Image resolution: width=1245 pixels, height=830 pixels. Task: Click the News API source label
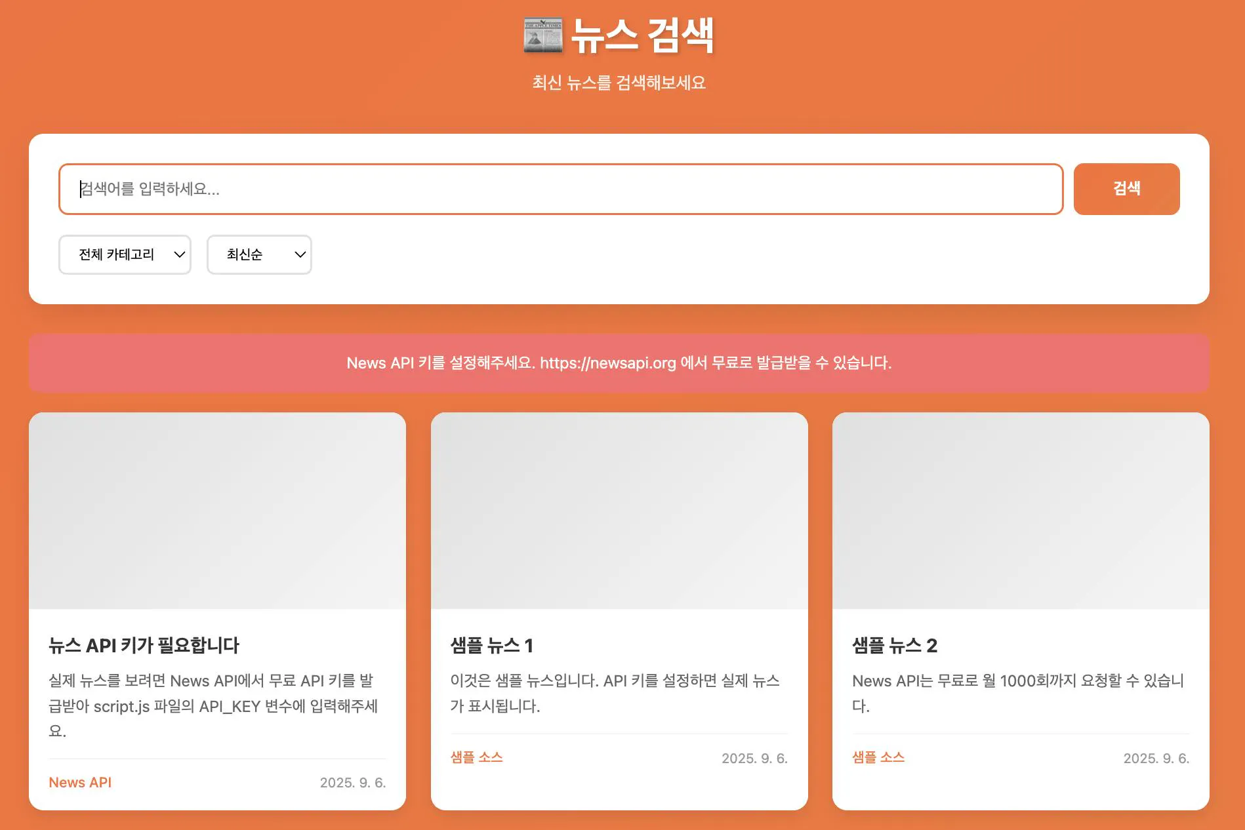click(x=80, y=782)
